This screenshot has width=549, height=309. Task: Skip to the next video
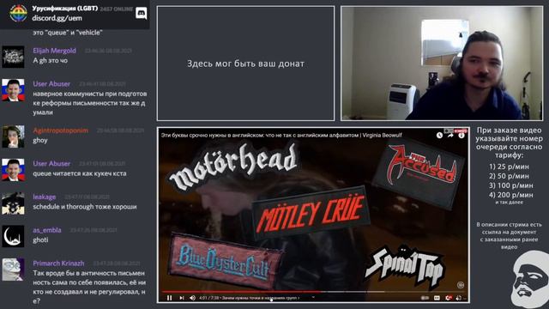coord(181,298)
